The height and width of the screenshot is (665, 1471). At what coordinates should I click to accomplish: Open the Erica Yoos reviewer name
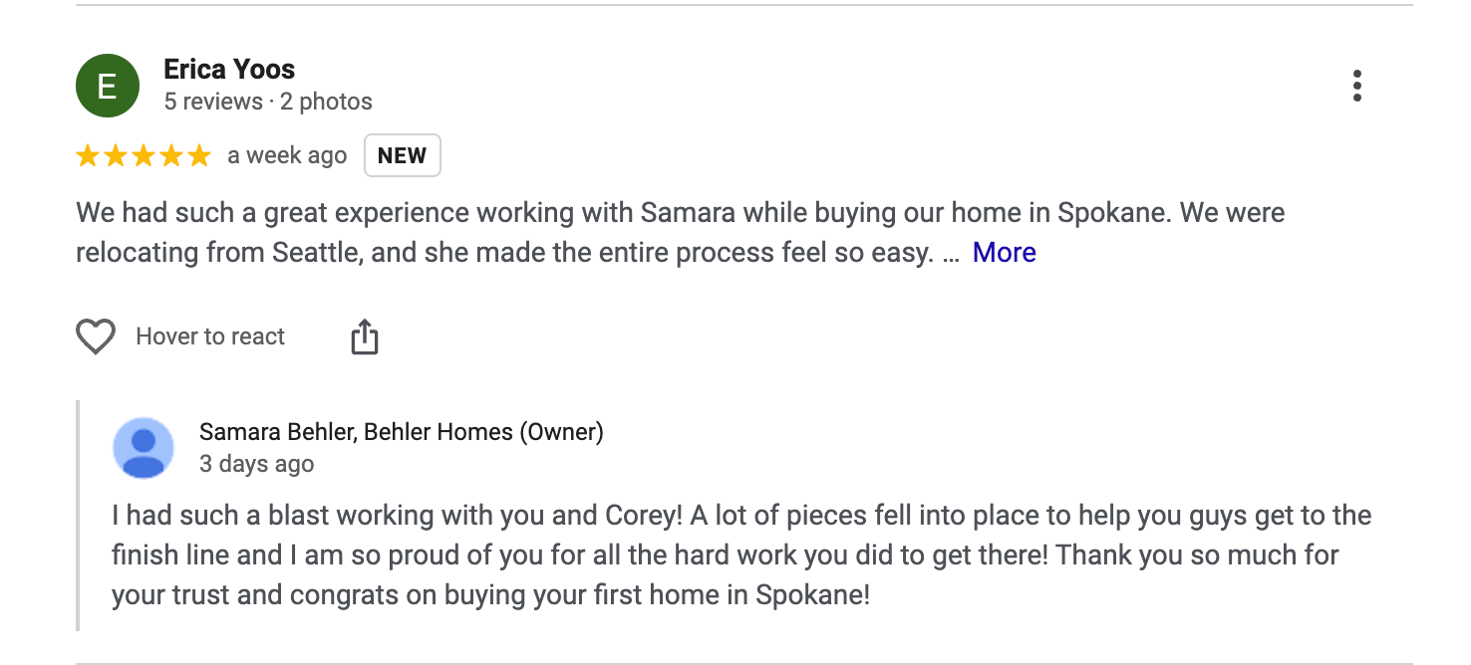coord(229,70)
